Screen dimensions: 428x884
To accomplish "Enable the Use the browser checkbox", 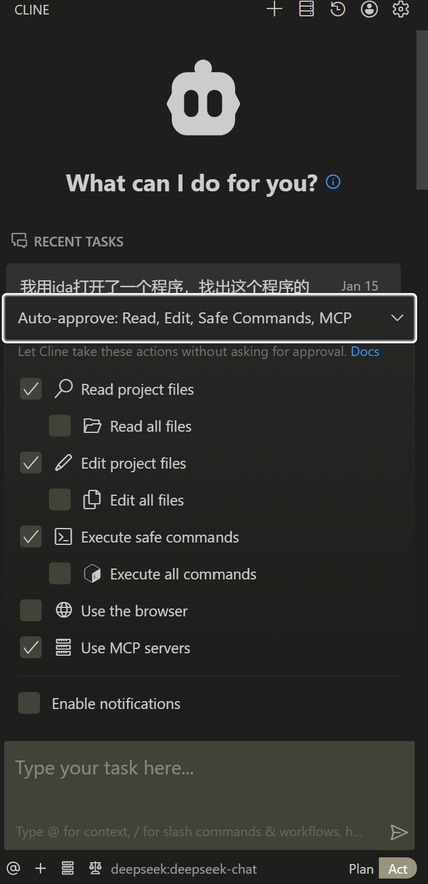I will (x=31, y=611).
